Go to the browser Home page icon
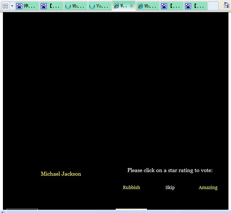The width and height of the screenshot is (231, 213). [x=226, y=5]
